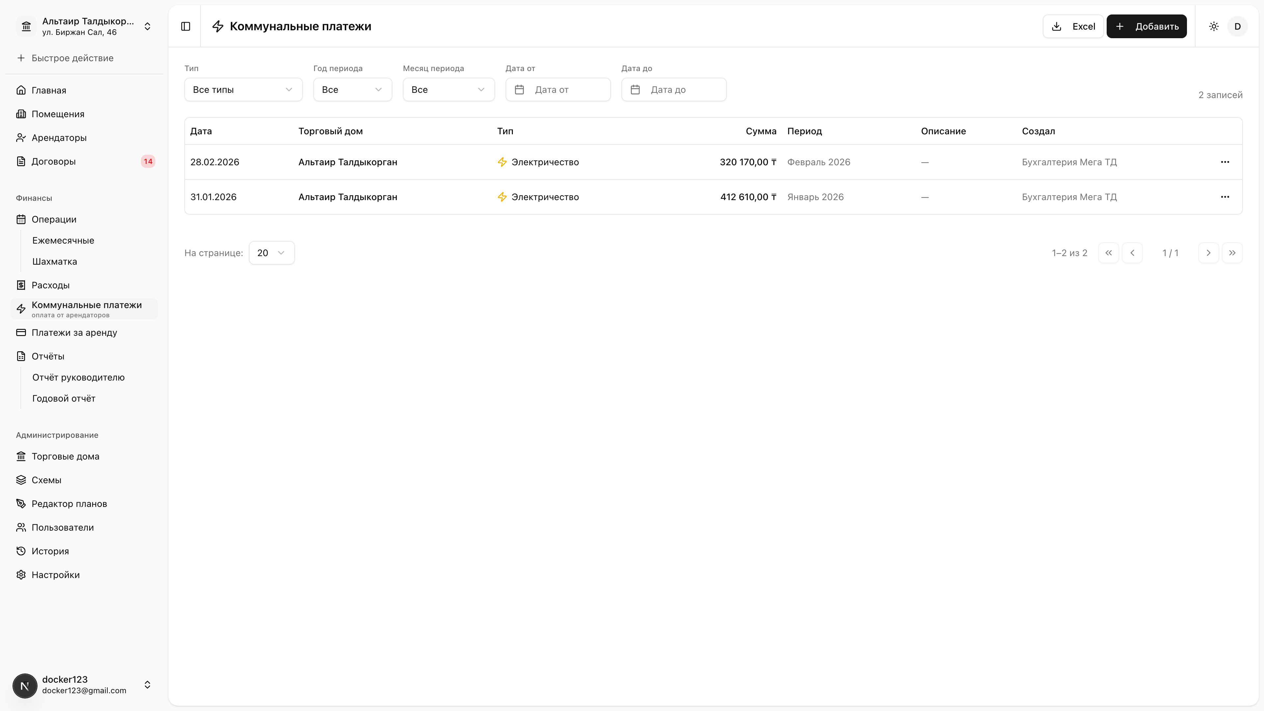This screenshot has width=1264, height=711.
Task: Open row actions for 28.02.2026 payment
Action: [x=1225, y=162]
